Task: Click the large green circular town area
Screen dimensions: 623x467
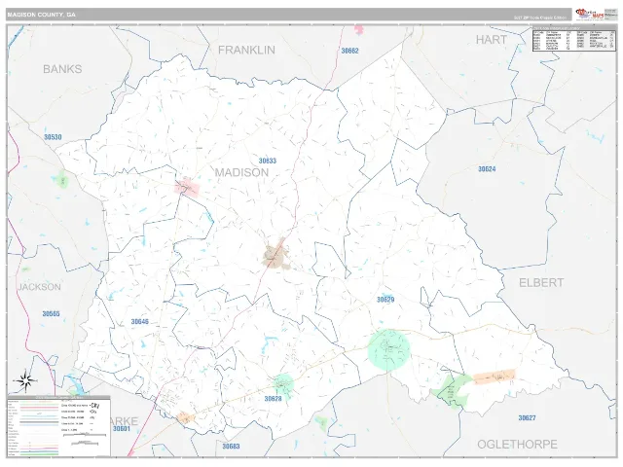Action: (388, 349)
